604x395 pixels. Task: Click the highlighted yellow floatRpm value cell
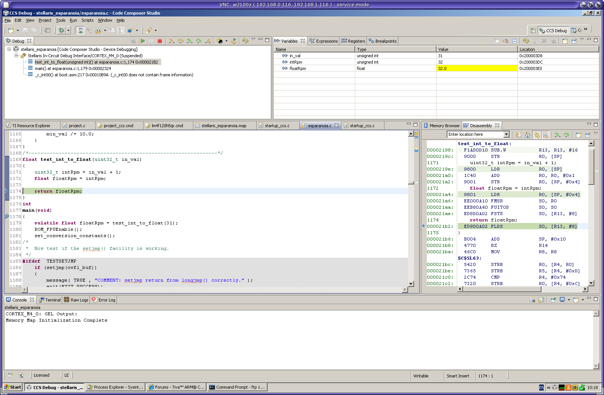(x=476, y=68)
